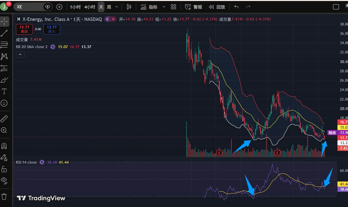Pick the brush drawing tool
This screenshot has width=348, height=207.
tap(4, 80)
